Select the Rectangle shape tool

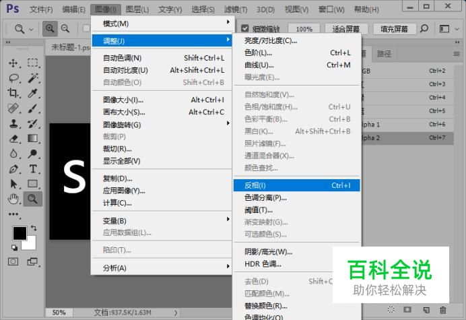(x=33, y=184)
